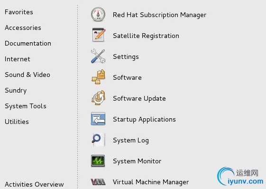This screenshot has height=189, width=266.
Task: Open the Sundry category
Action: [x=16, y=91]
